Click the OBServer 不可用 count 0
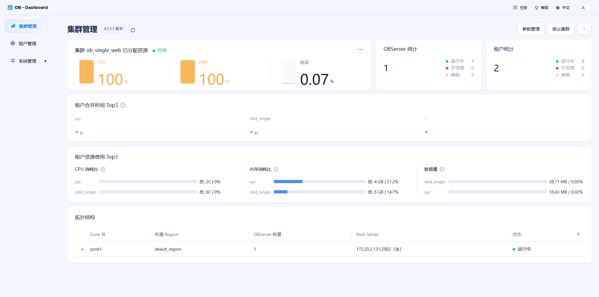599x297 pixels. click(x=473, y=68)
